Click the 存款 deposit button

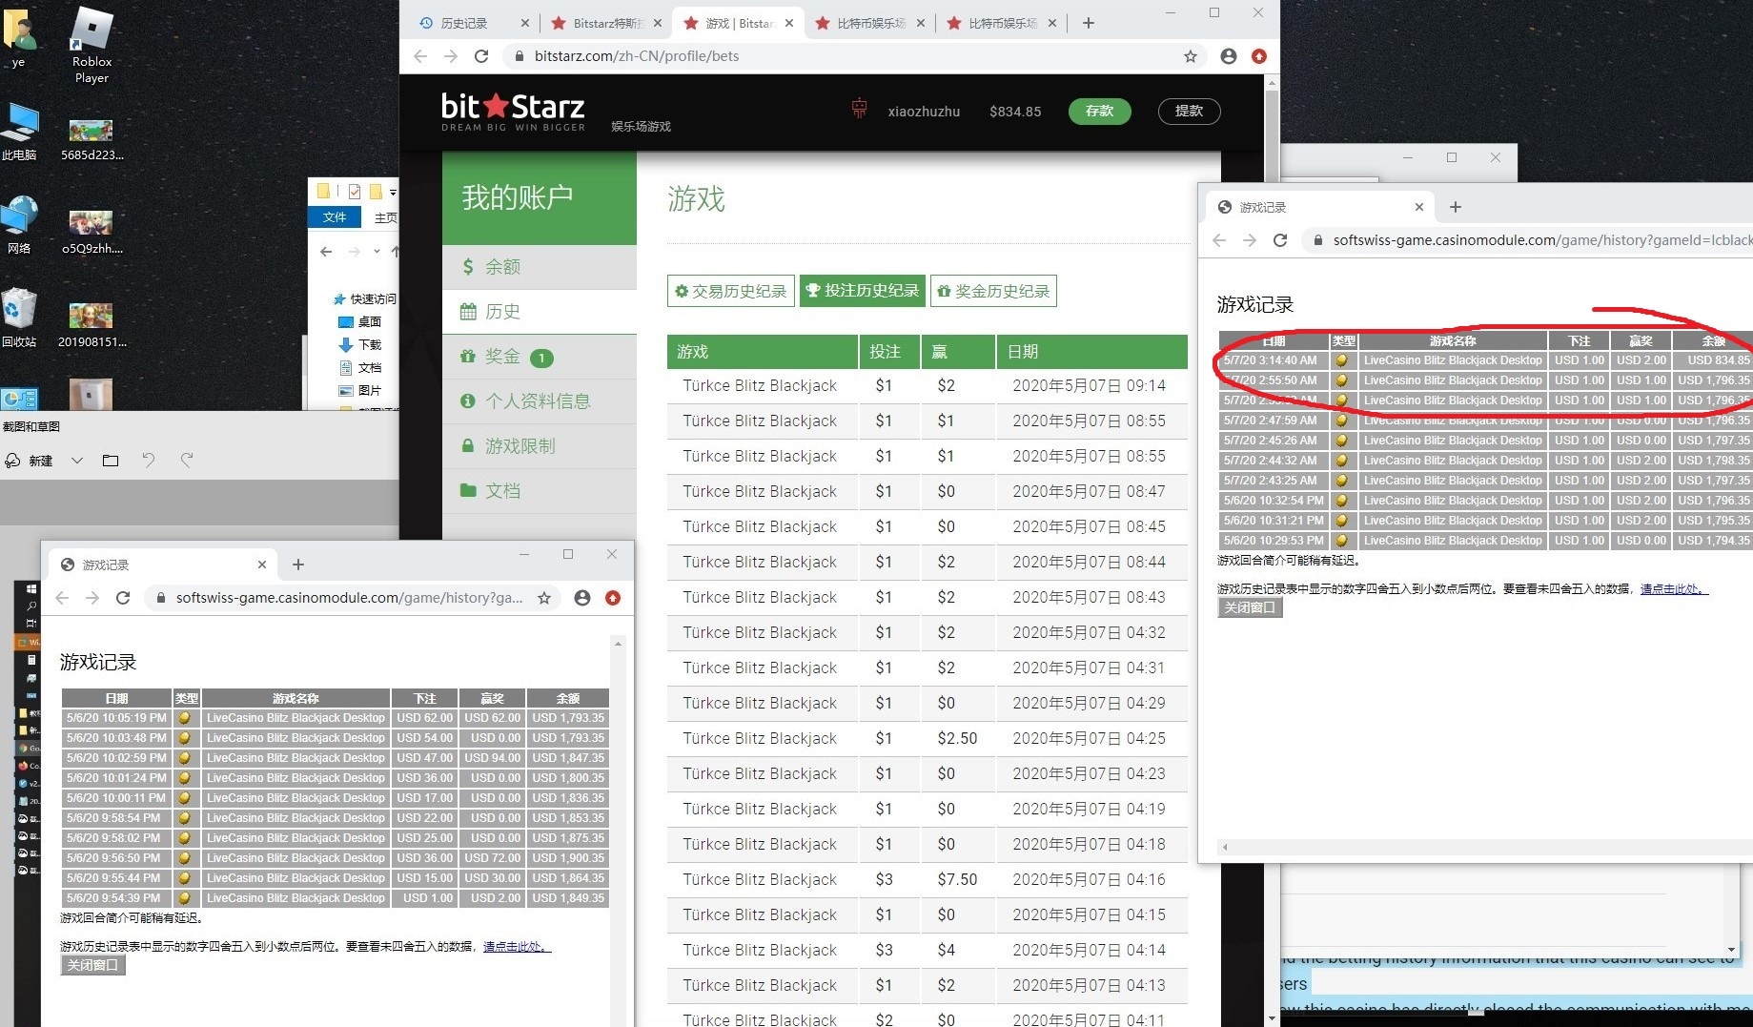[1099, 111]
